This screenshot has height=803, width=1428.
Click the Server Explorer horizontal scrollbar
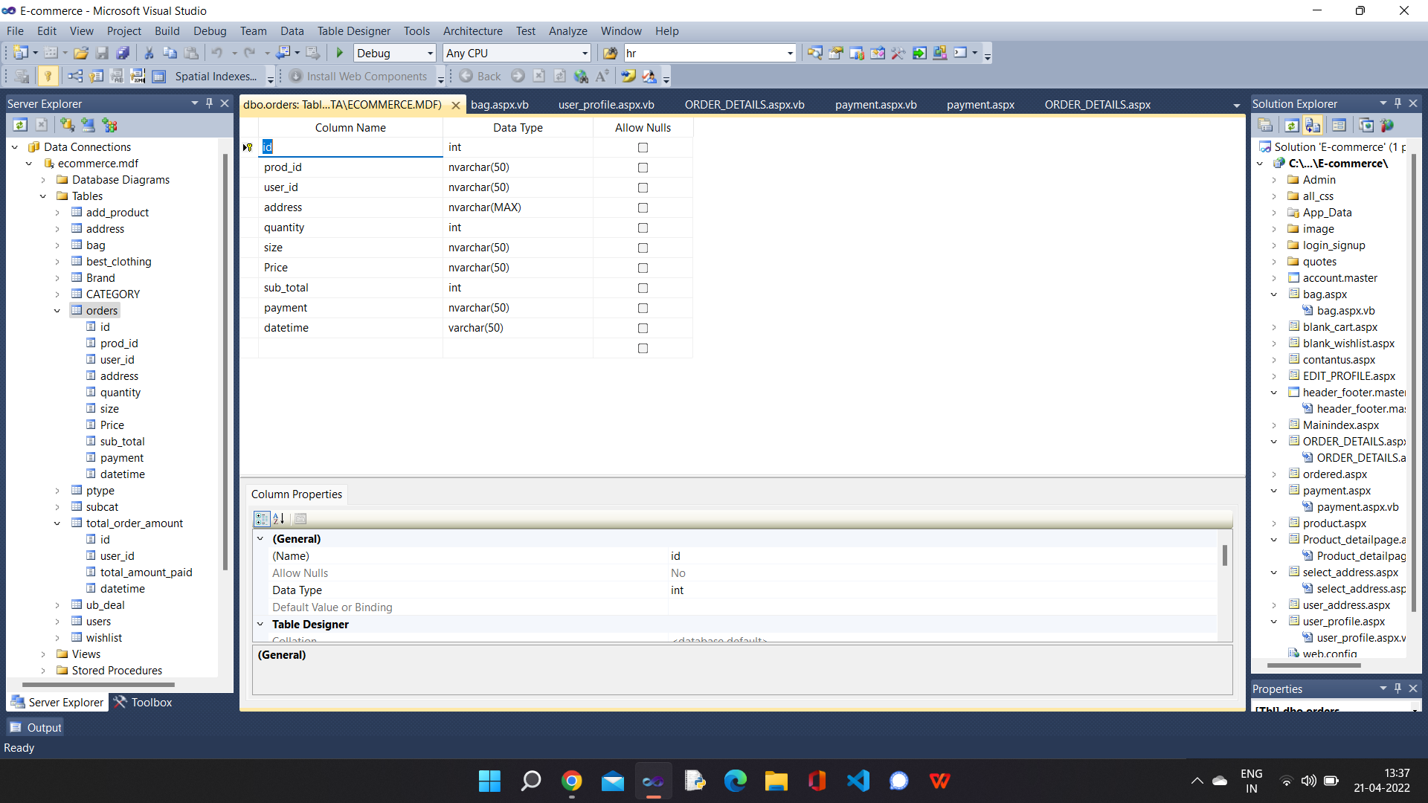click(99, 684)
